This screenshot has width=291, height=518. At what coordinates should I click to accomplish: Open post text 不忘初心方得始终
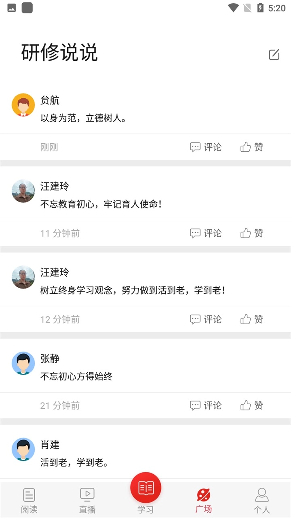[x=76, y=376]
